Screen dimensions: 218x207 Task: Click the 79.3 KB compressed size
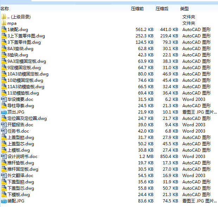170,42
